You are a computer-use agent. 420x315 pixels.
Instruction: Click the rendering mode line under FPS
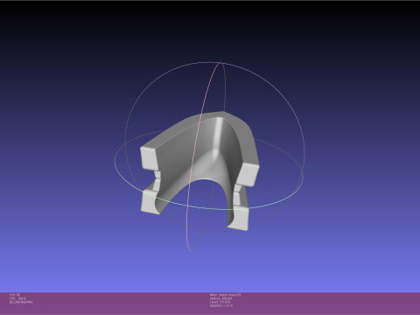[21, 302]
